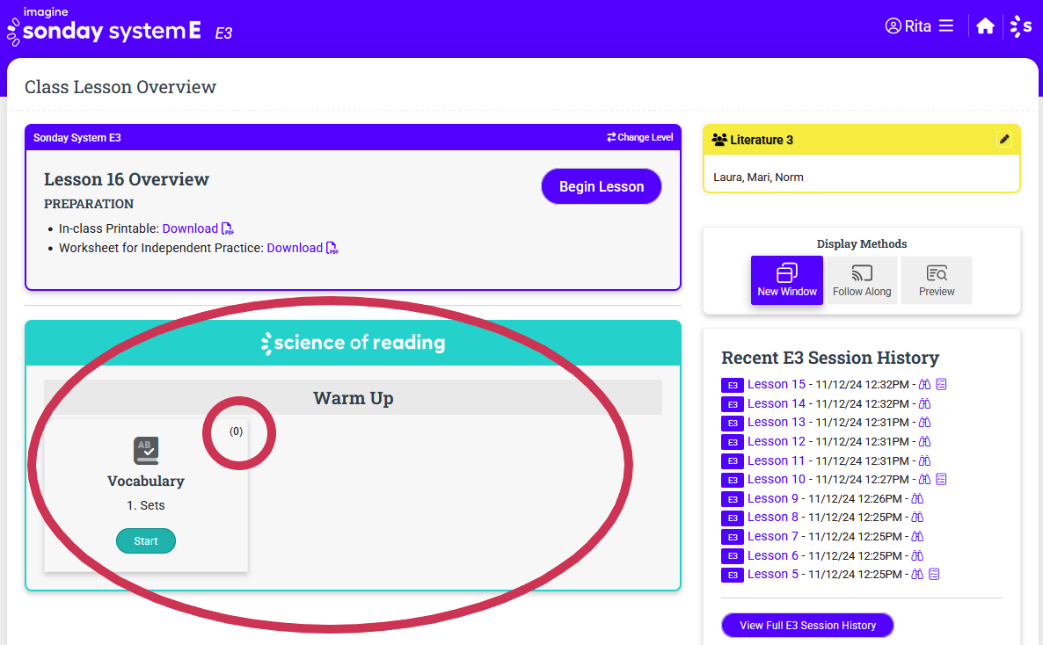
Task: Open the Lesson 14 session link
Action: [x=777, y=403]
